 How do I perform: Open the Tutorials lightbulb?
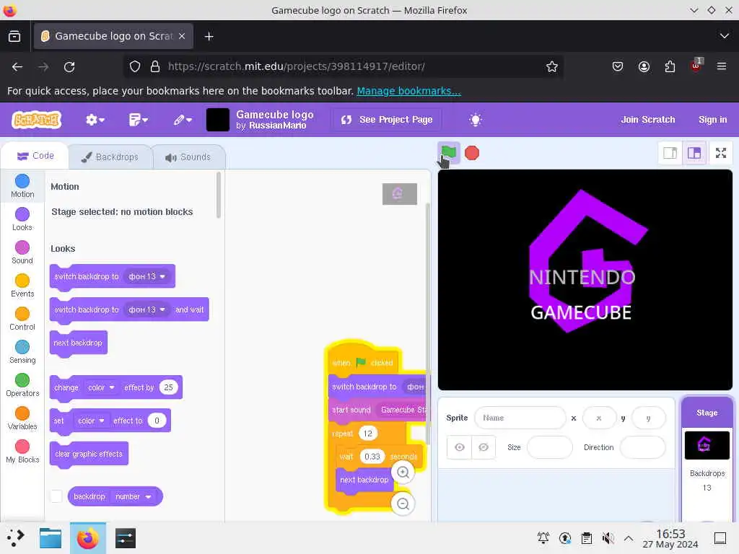(x=475, y=120)
